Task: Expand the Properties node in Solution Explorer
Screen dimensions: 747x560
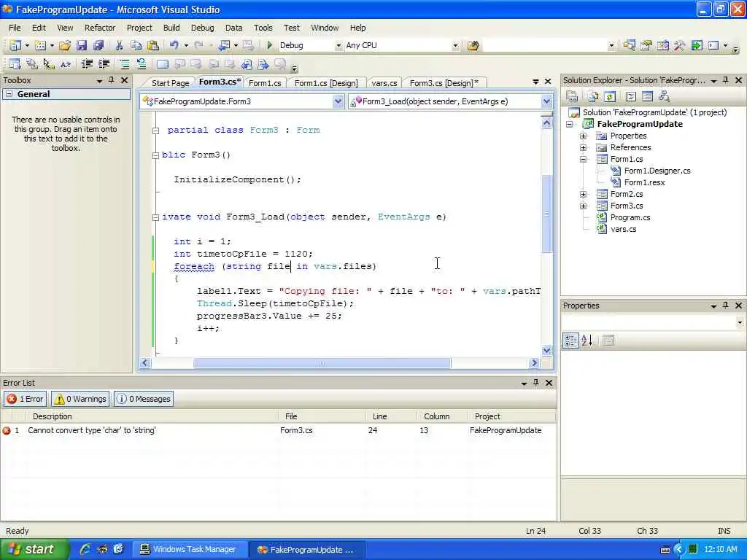Action: (583, 136)
